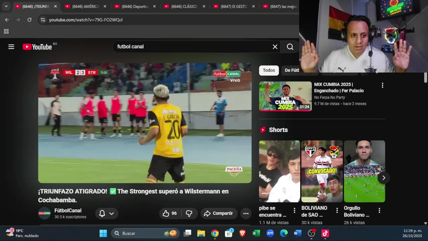Select the 'Todos' filter chip
Viewport: 428px width, 241px height.
[x=269, y=70]
